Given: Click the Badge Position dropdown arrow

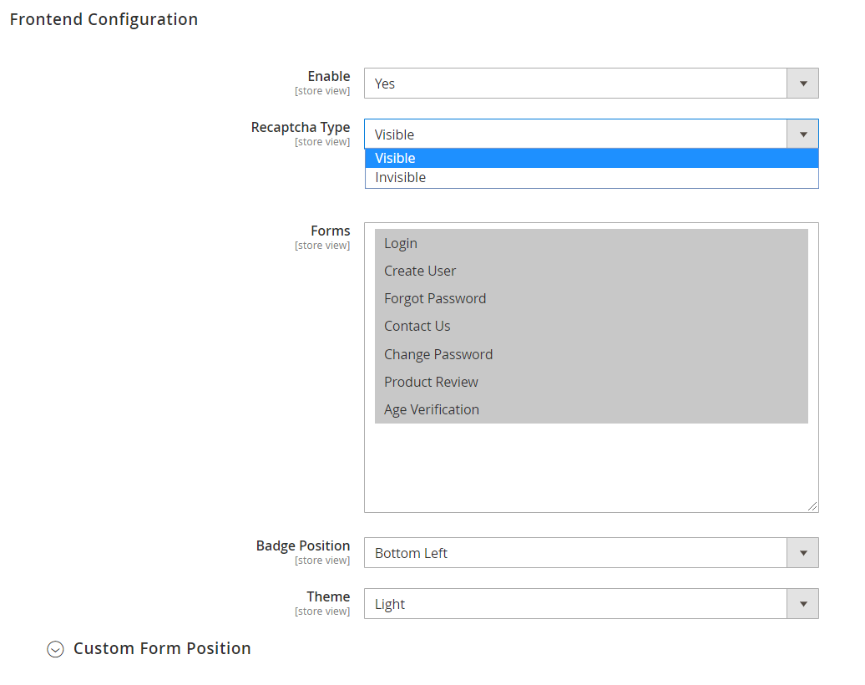Looking at the screenshot, I should click(x=802, y=553).
